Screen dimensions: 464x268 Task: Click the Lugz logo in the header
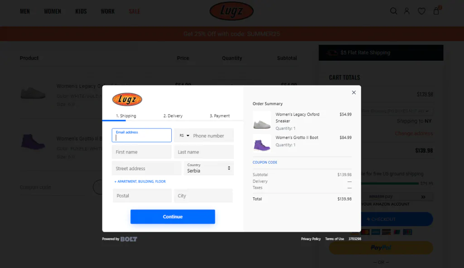(x=232, y=11)
